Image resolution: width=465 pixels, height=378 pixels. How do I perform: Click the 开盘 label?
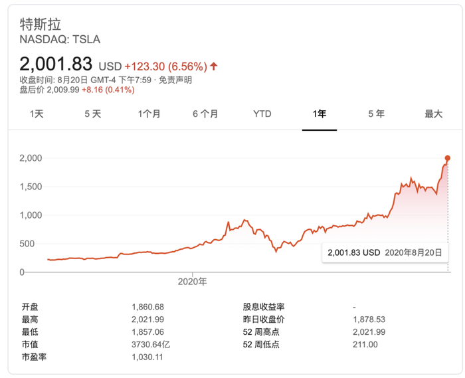click(30, 307)
